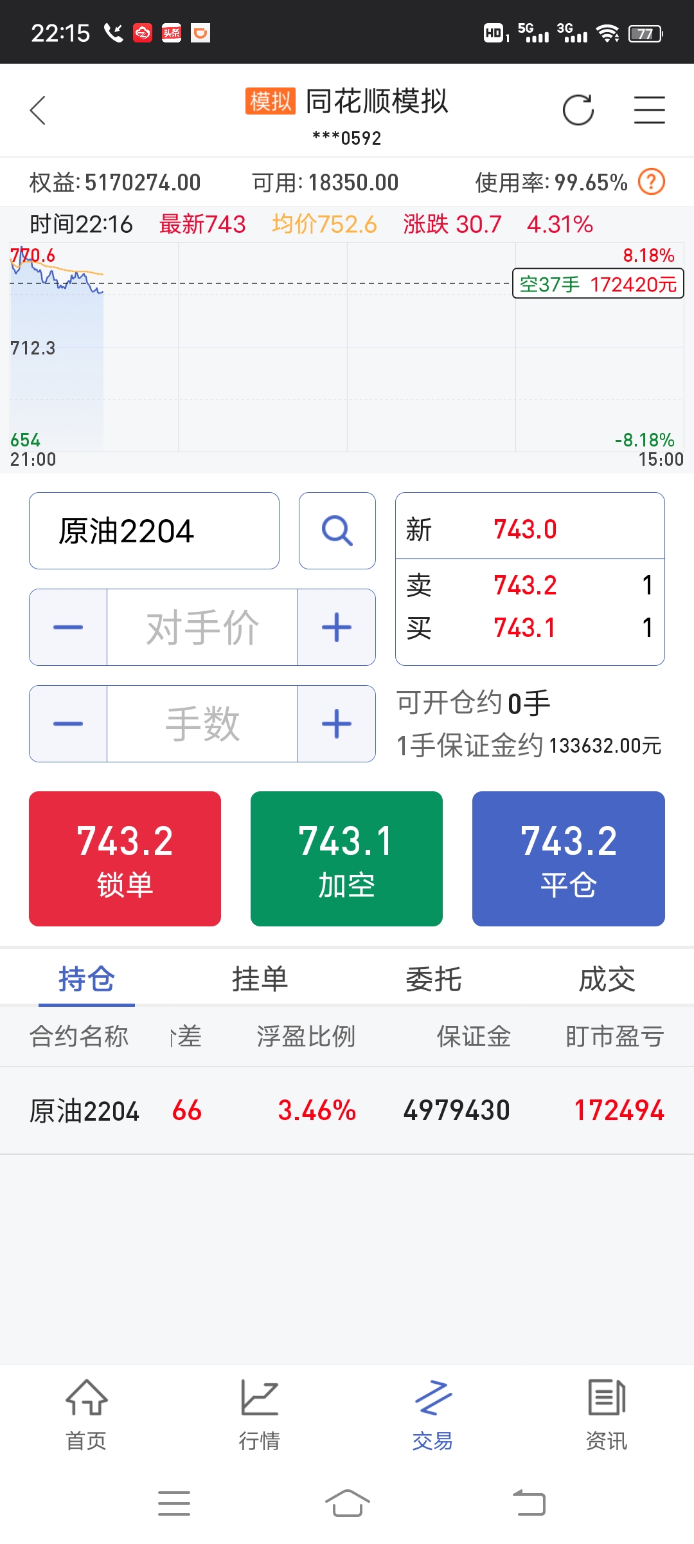Image resolution: width=694 pixels, height=1544 pixels.
Task: Tap the red 锁单 743.2 button
Action: click(x=125, y=859)
